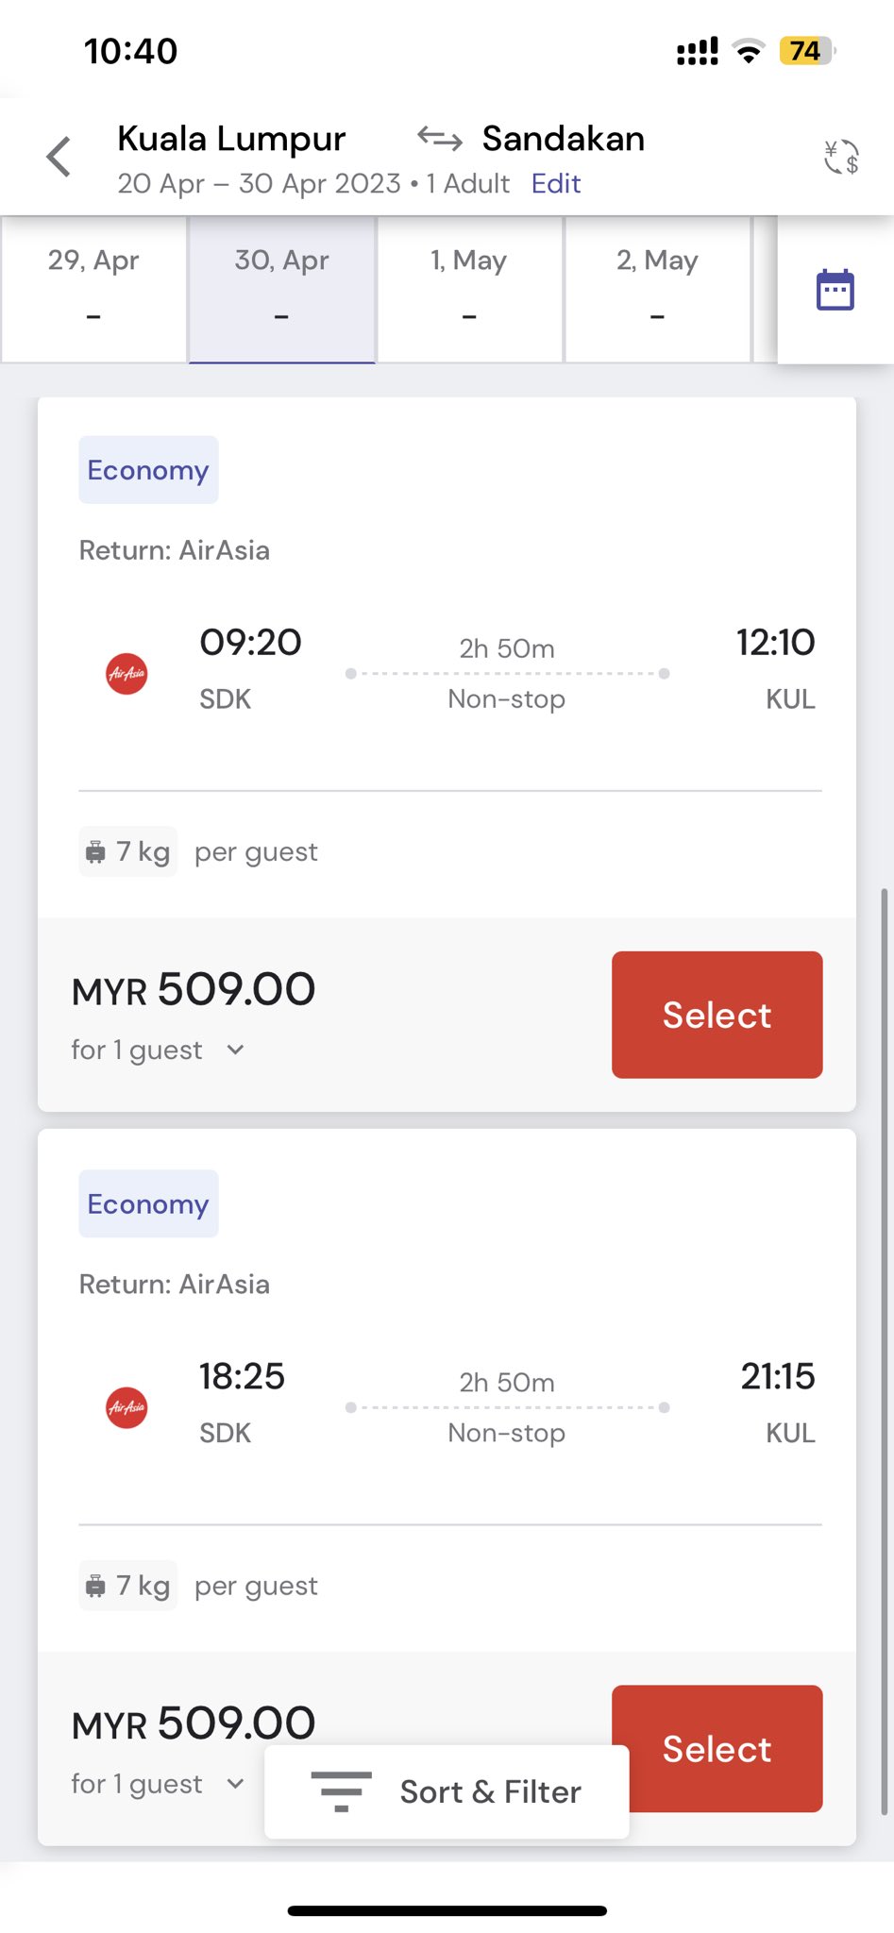894x1933 pixels.
Task: Choose the 2, May date tab
Action: coord(657,288)
